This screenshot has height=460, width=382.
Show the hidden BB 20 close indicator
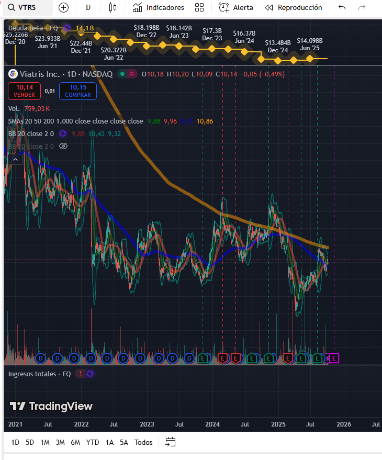click(x=64, y=146)
